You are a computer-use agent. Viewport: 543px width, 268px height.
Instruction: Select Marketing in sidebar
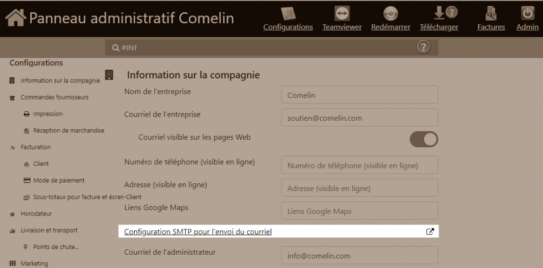[34, 263]
